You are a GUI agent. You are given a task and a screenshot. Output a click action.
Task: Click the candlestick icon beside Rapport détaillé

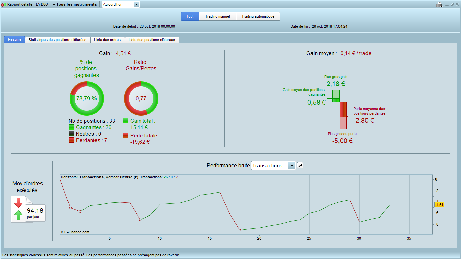4,5
